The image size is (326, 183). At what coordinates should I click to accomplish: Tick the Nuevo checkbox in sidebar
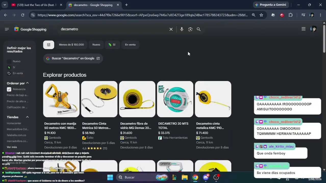pyautogui.click(x=9, y=61)
